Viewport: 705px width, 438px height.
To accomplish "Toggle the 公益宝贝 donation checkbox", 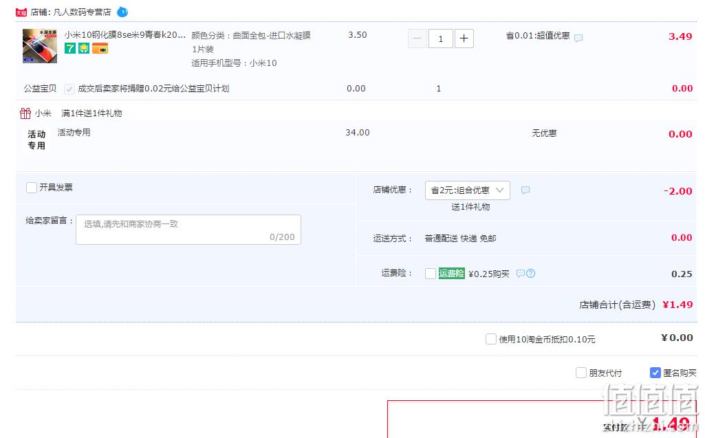I will (69, 89).
